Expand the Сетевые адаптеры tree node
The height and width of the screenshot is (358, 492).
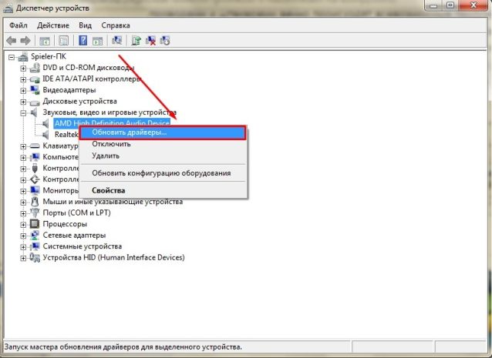[23, 235]
